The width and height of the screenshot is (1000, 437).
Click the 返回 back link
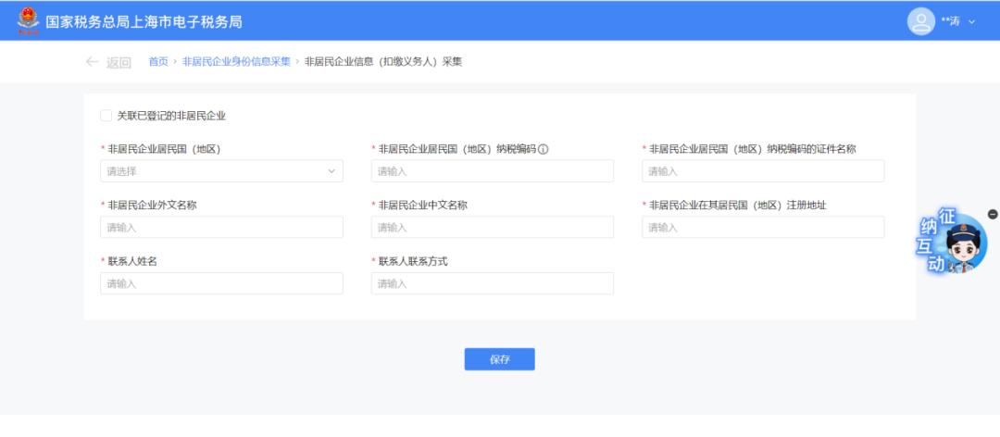pos(119,62)
